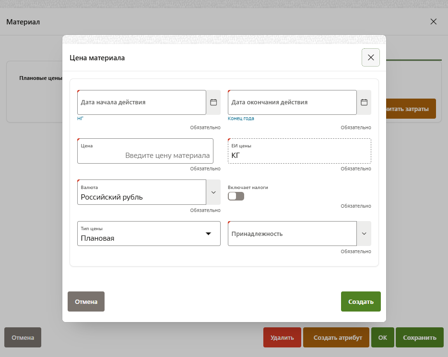Click the НГ quick date link
The image size is (448, 357).
coord(80,118)
